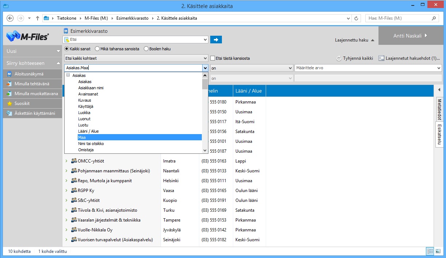Click the Itä-Suomi region cell

[x=245, y=121]
